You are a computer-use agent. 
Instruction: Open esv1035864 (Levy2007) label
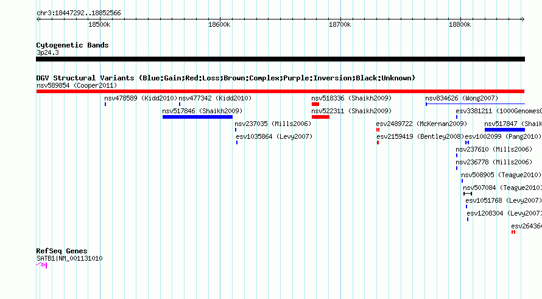coord(274,136)
